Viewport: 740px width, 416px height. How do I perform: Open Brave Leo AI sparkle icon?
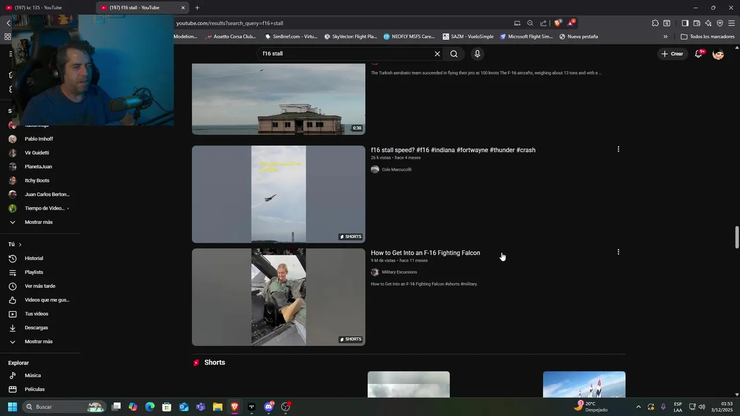[708, 23]
